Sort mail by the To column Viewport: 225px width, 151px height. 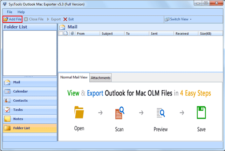[x=137, y=34]
